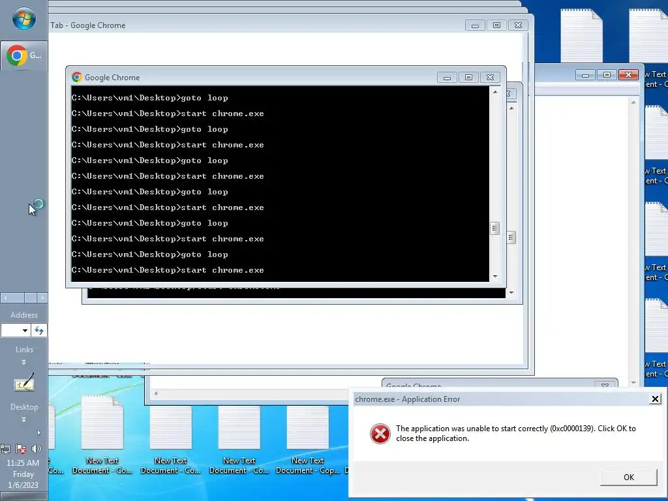Open the Address toolbar dropdown arrow

(25, 331)
